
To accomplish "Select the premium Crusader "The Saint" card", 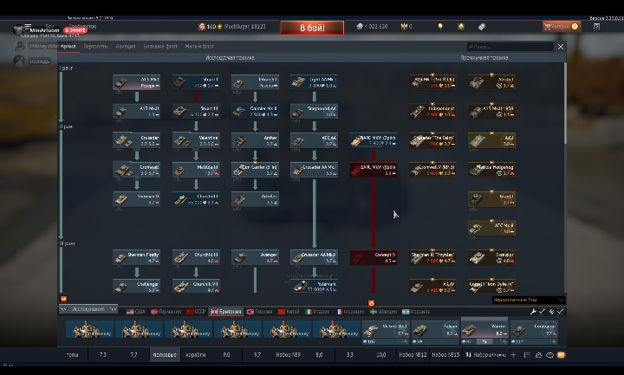I will [x=432, y=141].
